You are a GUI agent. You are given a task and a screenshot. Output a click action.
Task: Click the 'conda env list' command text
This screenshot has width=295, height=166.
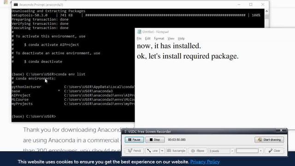click(x=71, y=74)
